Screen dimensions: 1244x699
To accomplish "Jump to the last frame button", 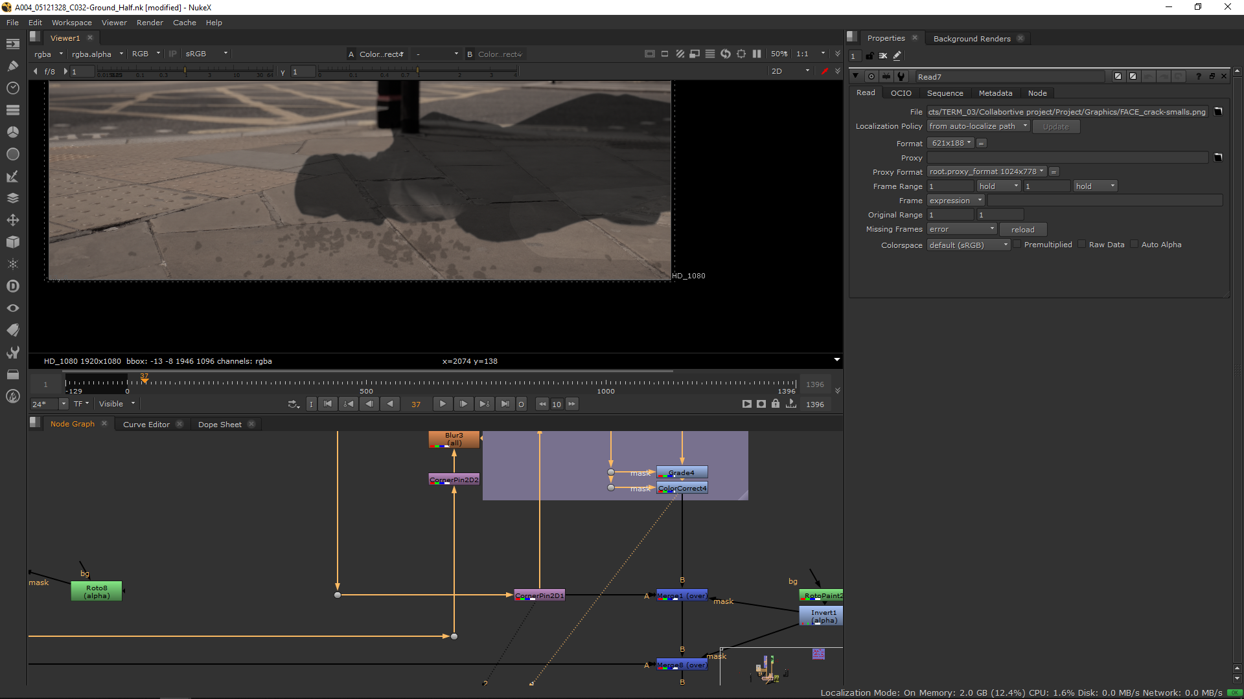I will point(505,404).
